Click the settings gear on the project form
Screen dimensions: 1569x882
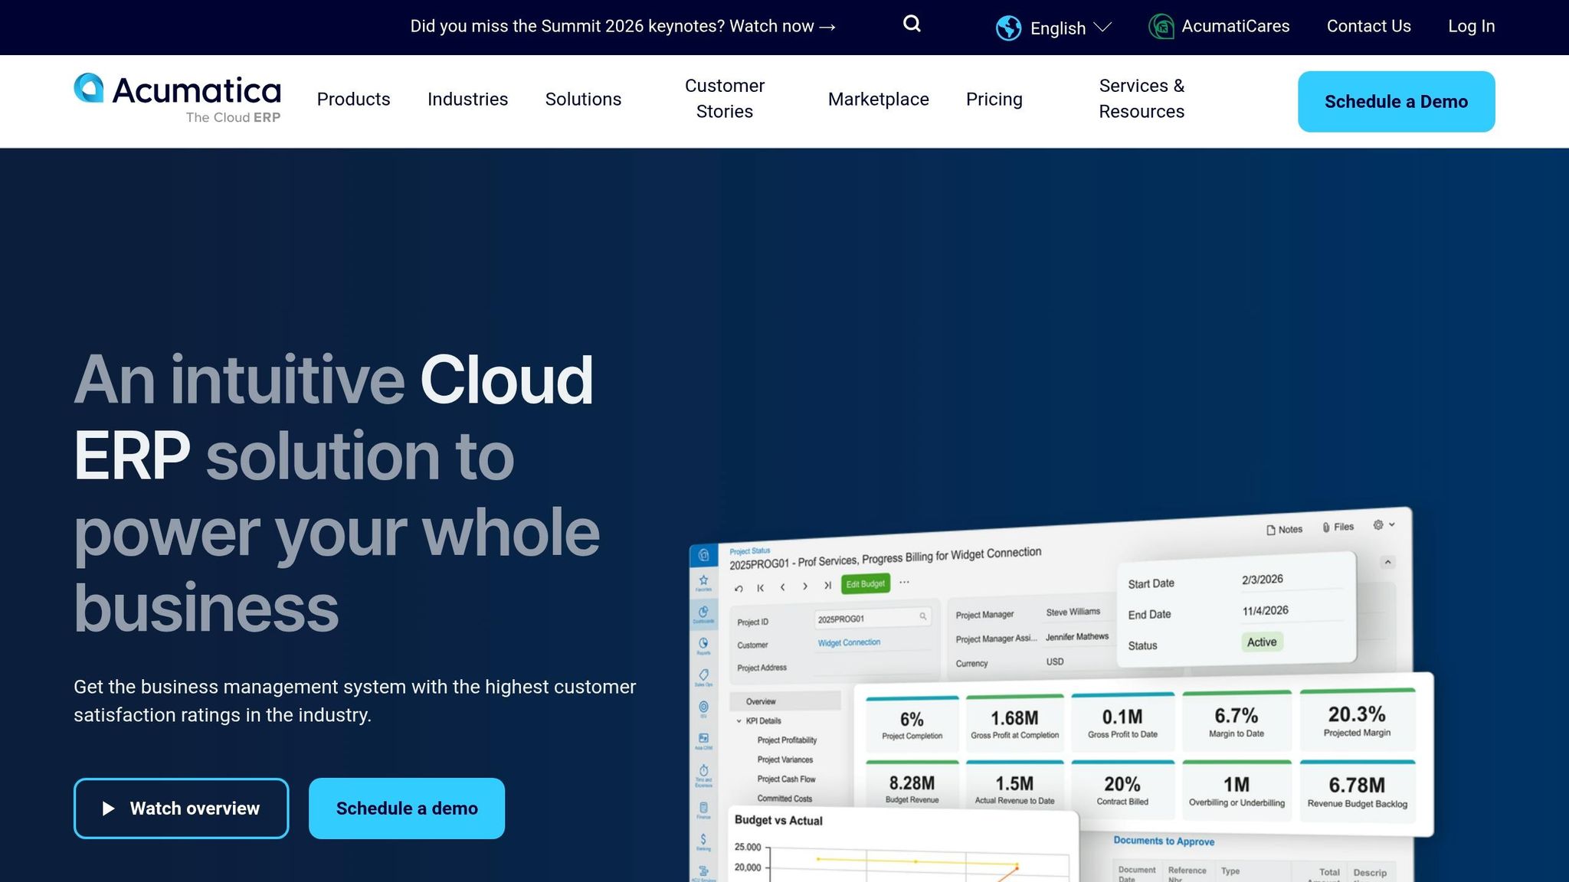click(1377, 525)
